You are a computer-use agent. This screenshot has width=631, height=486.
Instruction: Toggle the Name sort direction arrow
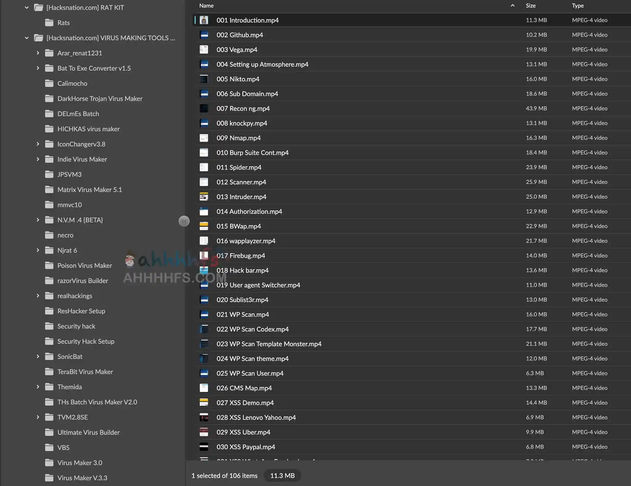click(512, 6)
